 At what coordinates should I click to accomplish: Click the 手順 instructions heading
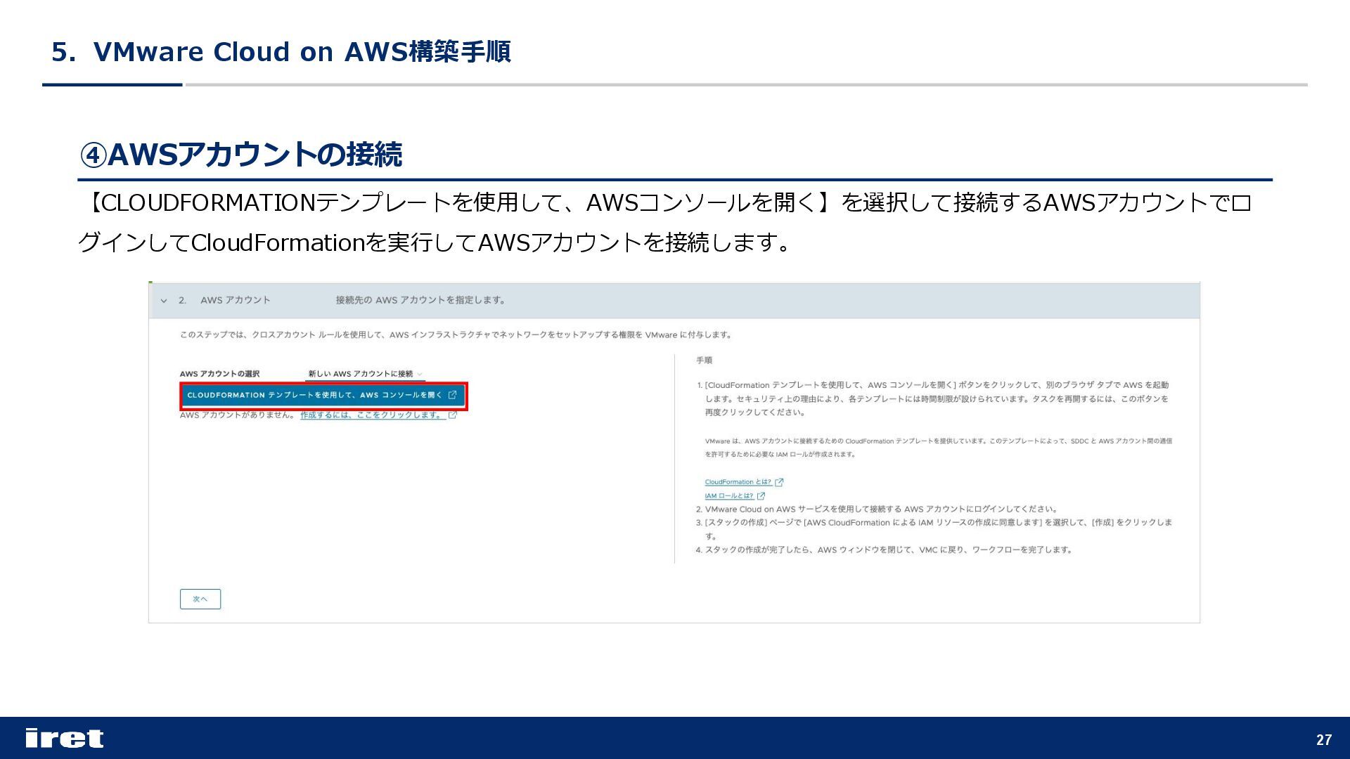tap(704, 361)
